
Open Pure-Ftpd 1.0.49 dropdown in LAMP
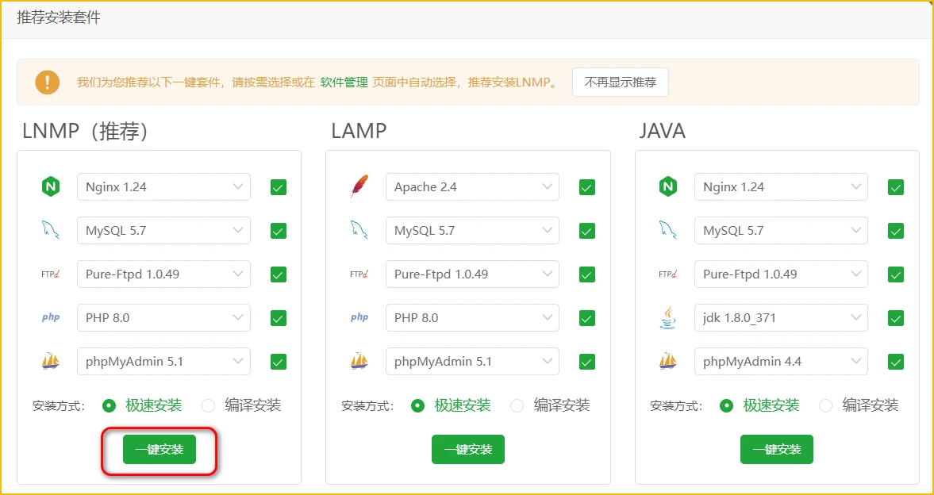click(472, 274)
